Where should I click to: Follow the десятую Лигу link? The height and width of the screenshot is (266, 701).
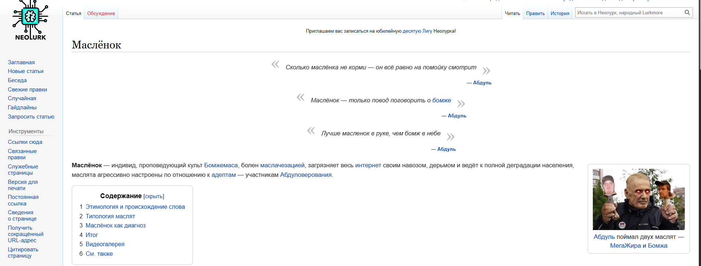pos(417,31)
